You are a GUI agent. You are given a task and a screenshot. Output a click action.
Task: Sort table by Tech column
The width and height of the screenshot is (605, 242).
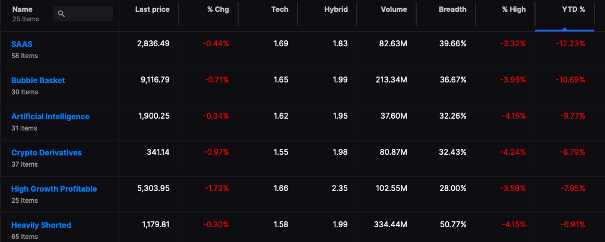280,9
